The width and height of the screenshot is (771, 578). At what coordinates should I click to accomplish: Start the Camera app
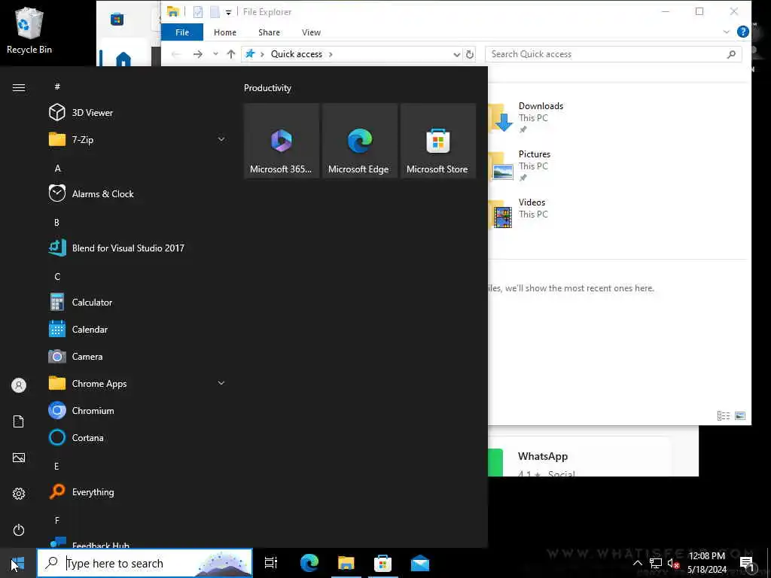click(138, 356)
